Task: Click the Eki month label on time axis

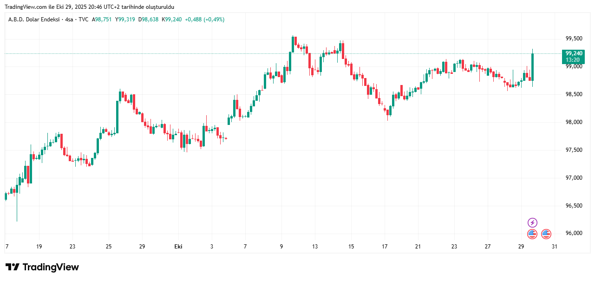Action: pos(178,247)
